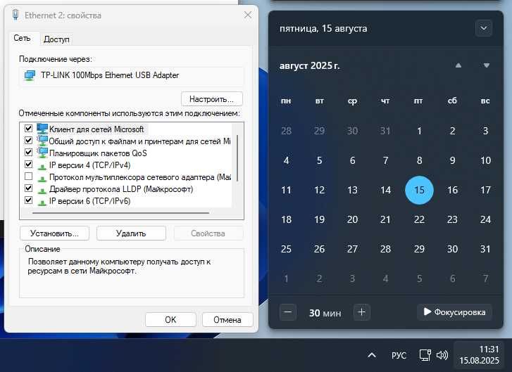This screenshot has height=372, width=512.
Task: Click the Ethernet adapter icon in the title bar
Action: pyautogui.click(x=15, y=15)
